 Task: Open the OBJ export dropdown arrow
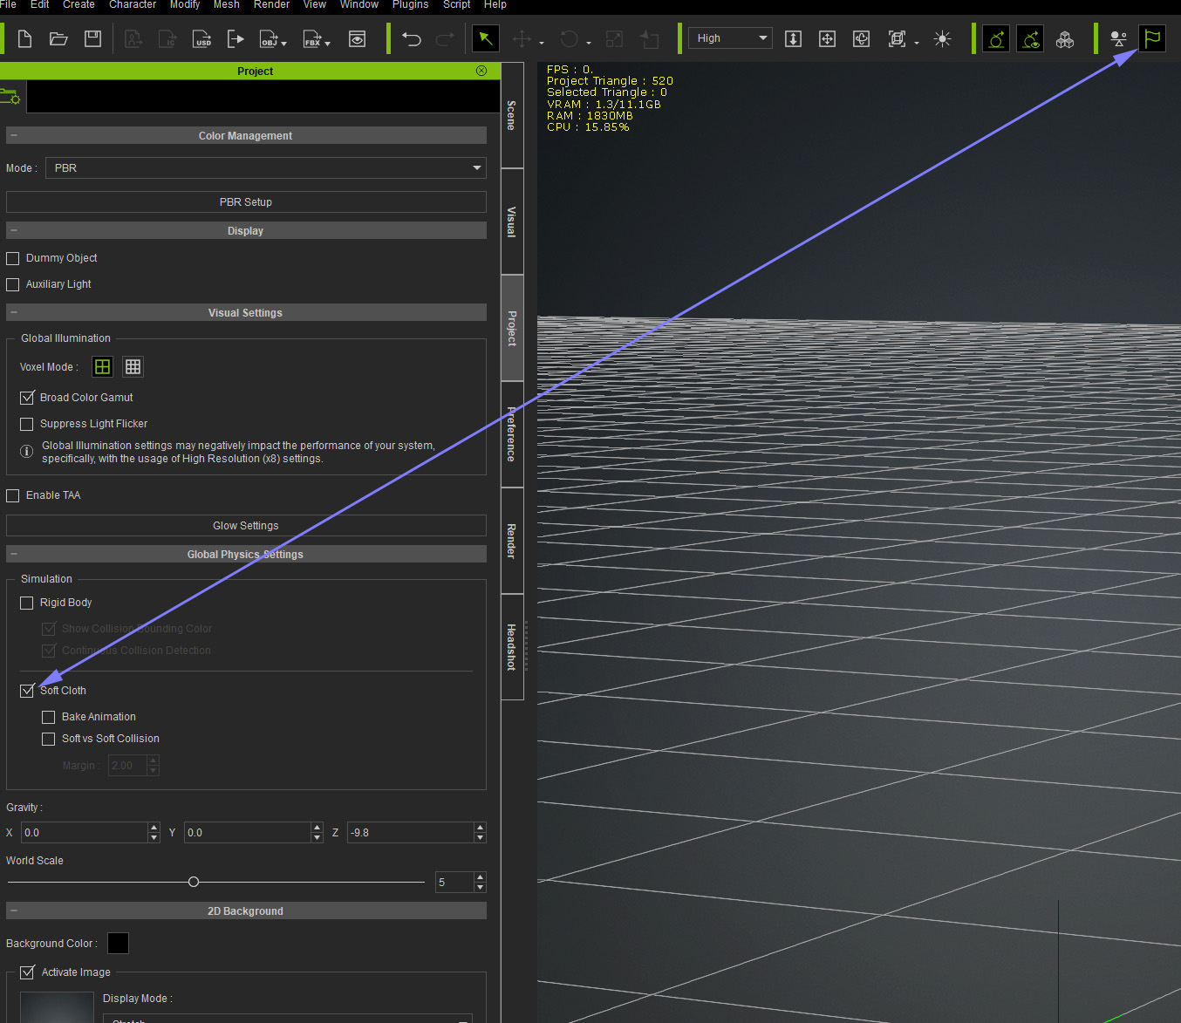click(283, 44)
